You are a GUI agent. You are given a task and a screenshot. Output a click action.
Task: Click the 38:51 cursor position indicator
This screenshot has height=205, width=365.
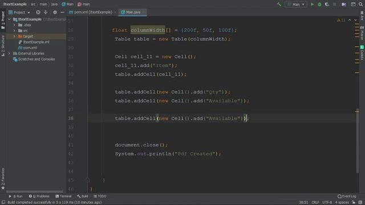coord(303,203)
